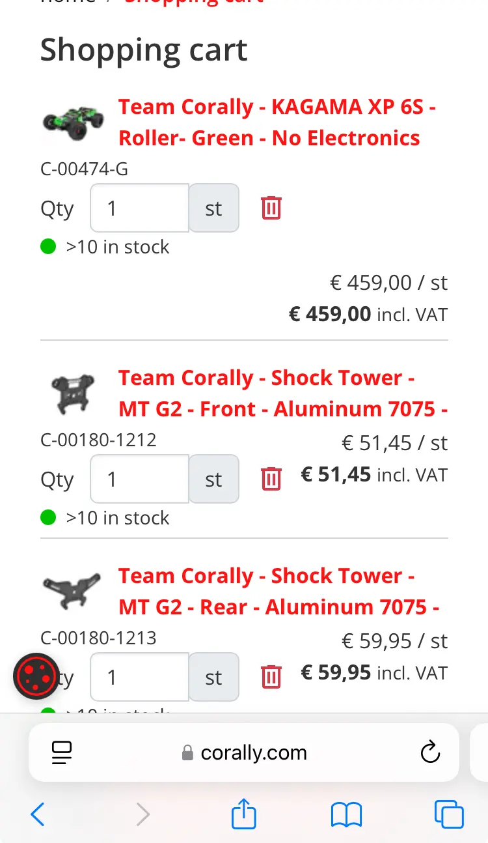Tap the corally.com address bar
488x843 pixels.
244,752
